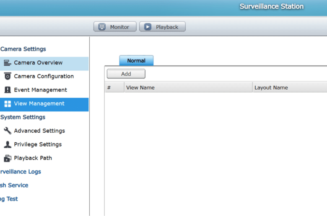The height and width of the screenshot is (216, 327).
Task: Open the Service section link
Action: click(x=14, y=185)
